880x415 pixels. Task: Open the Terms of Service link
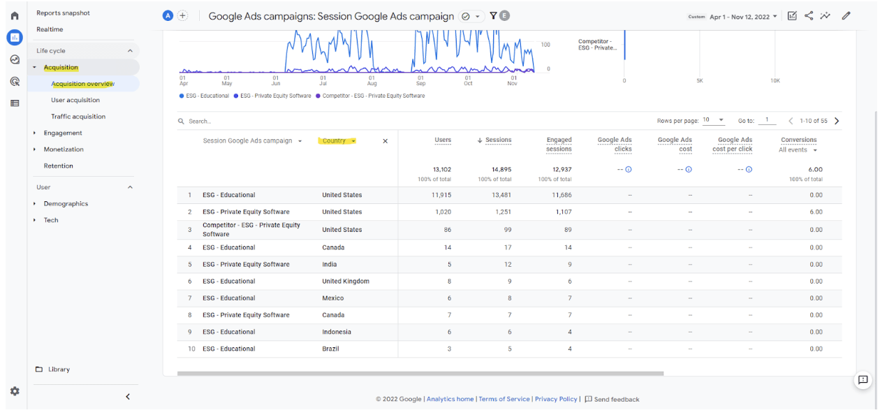click(x=504, y=399)
